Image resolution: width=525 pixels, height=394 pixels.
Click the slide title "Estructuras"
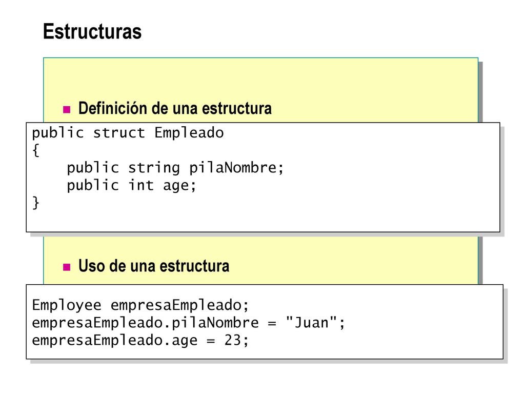[92, 31]
